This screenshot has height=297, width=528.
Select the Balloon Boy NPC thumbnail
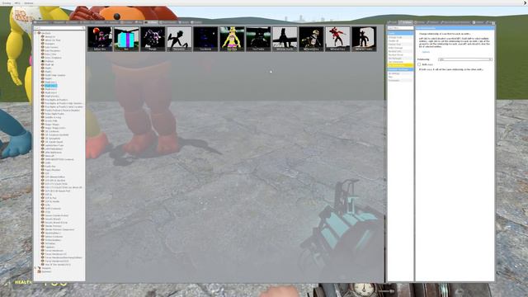point(100,39)
